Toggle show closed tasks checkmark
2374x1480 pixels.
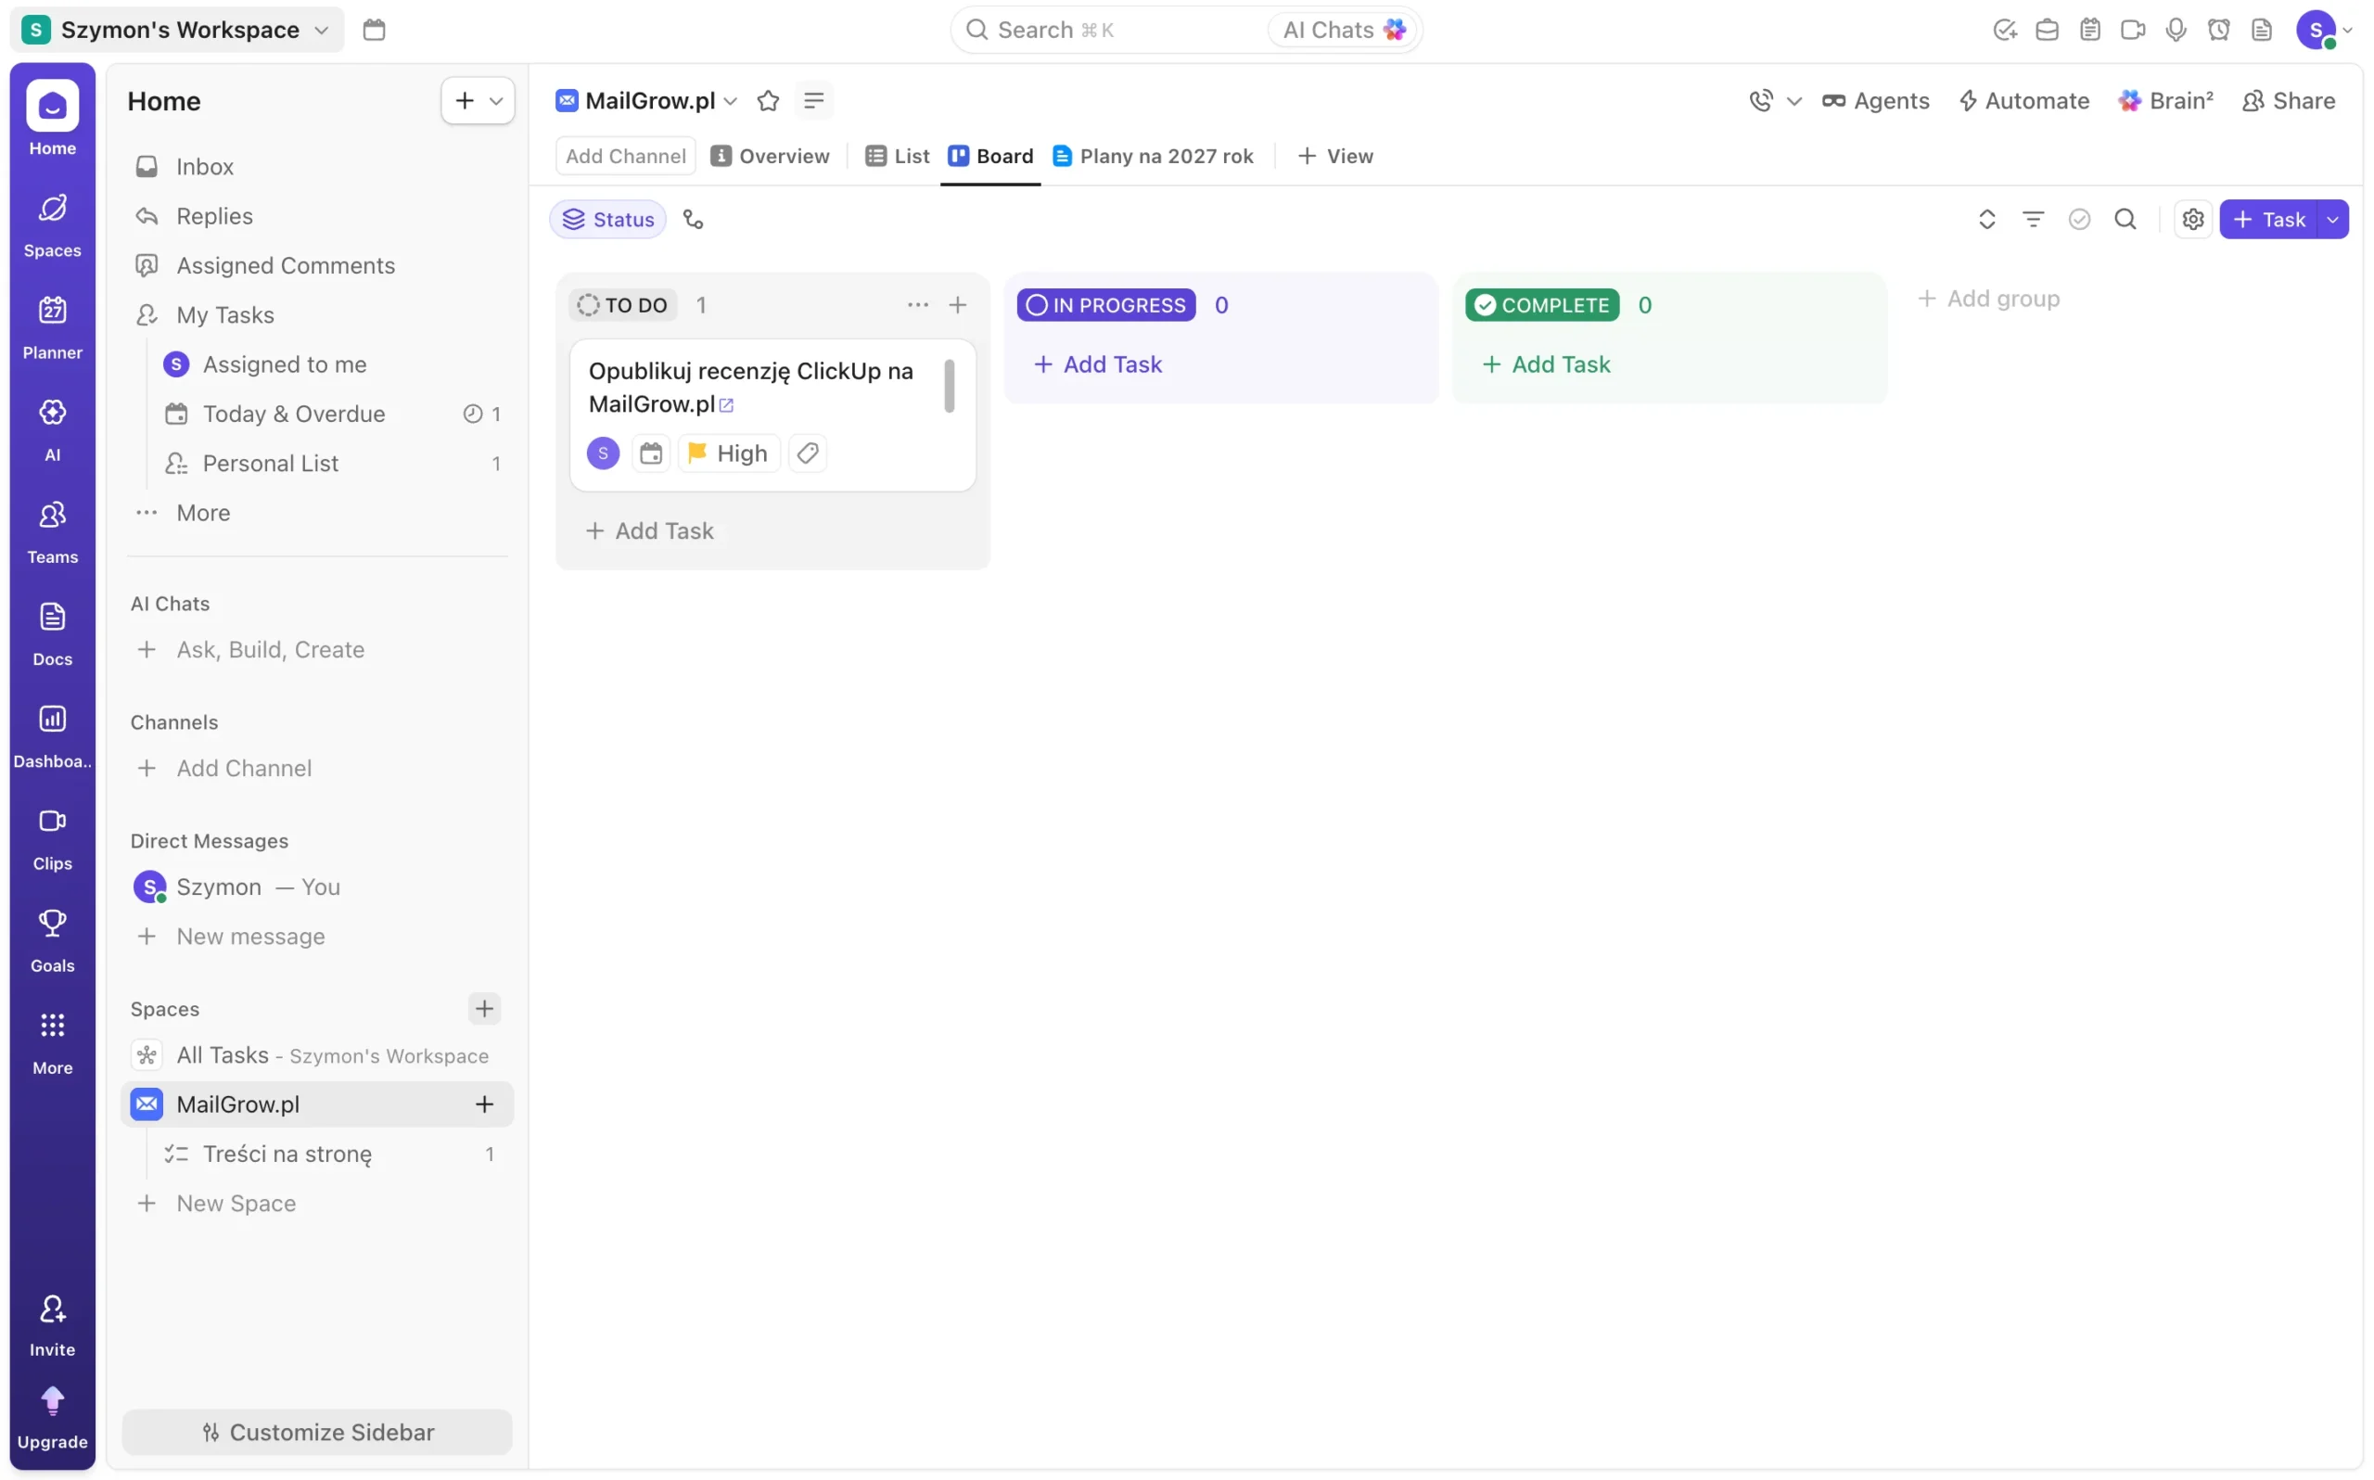pyautogui.click(x=2078, y=219)
